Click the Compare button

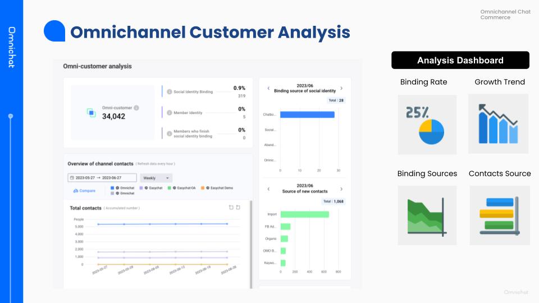(x=84, y=191)
